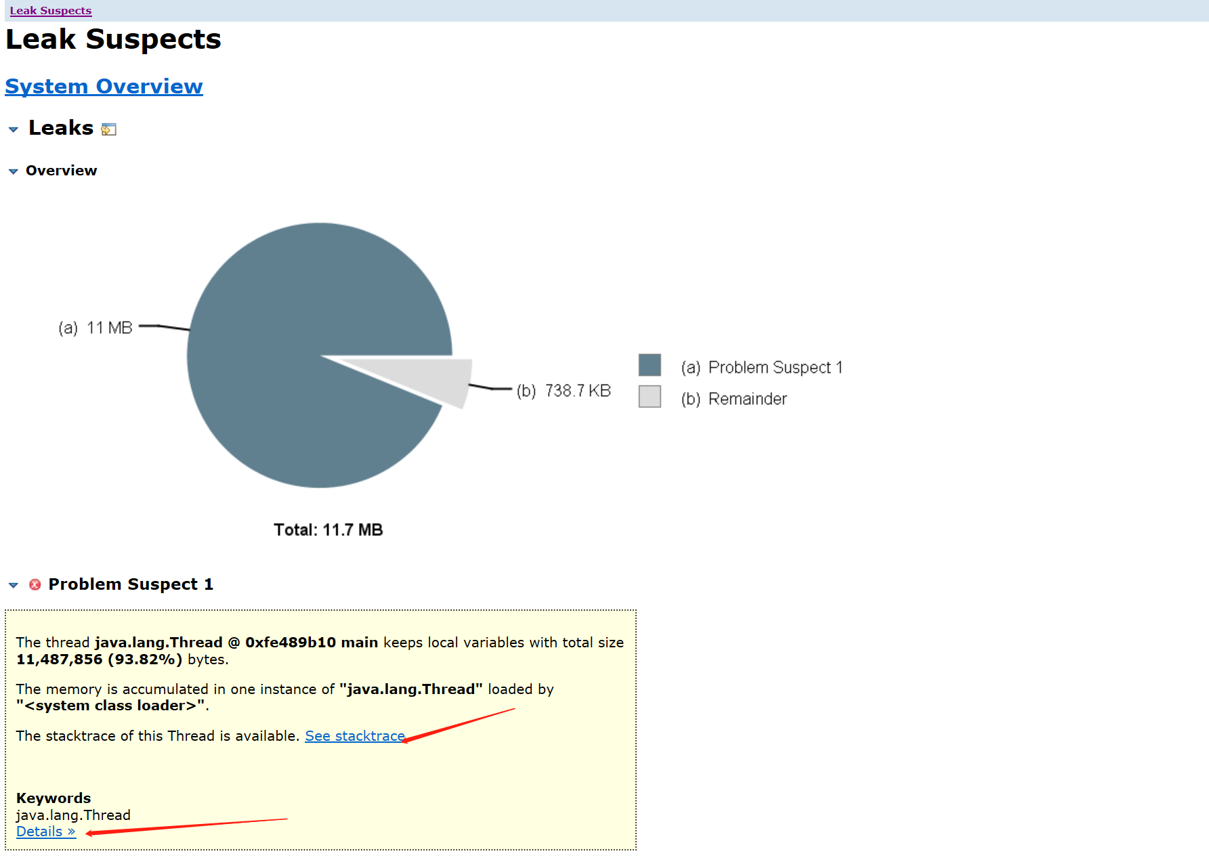Open the System Overview link
The width and height of the screenshot is (1209, 864).
click(104, 87)
